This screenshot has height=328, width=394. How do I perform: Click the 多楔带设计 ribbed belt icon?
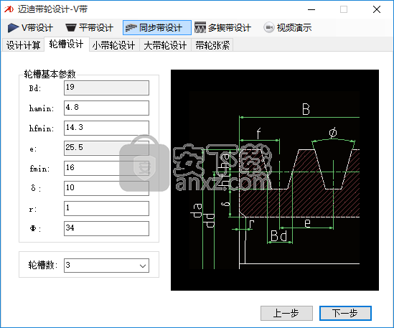click(200, 28)
